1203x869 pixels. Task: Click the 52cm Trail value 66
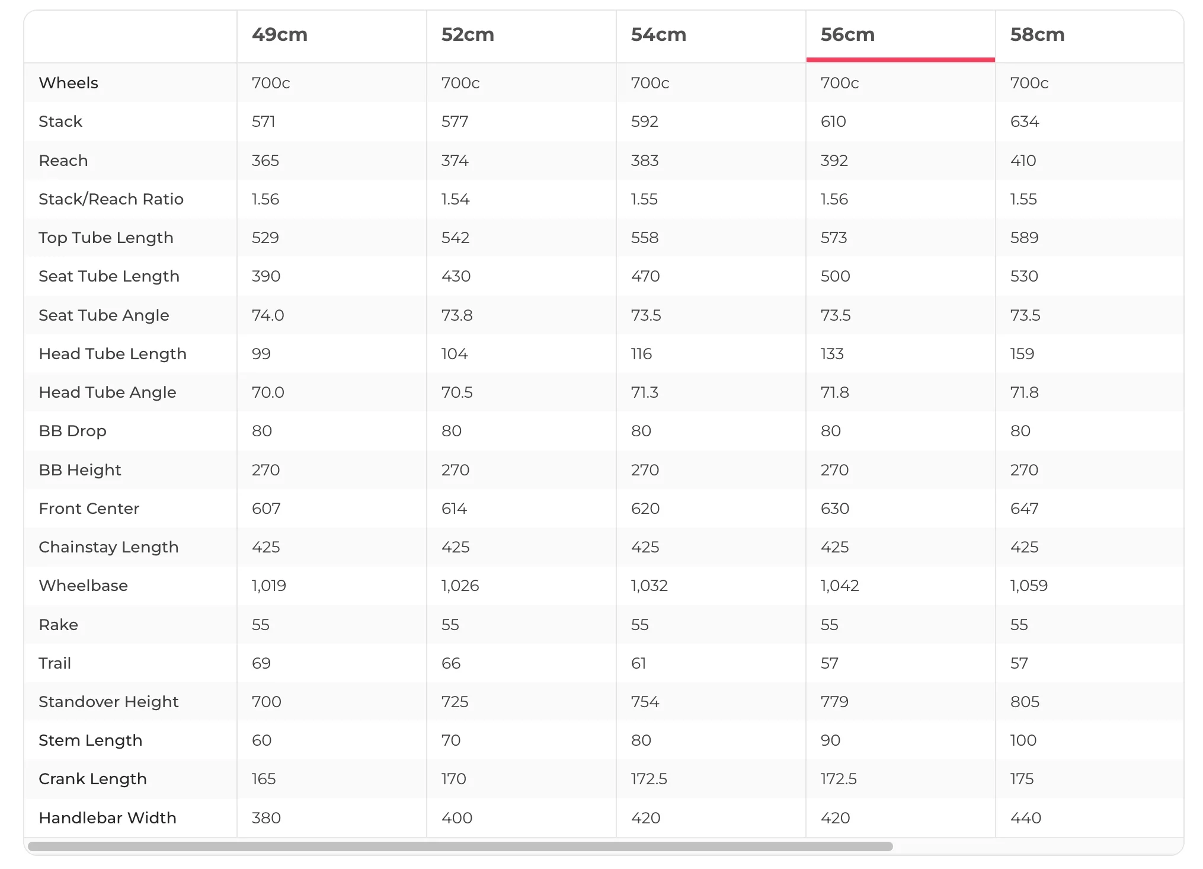[451, 663]
